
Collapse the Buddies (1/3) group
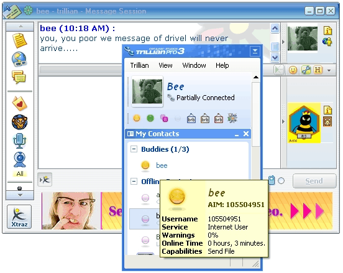[134, 149]
